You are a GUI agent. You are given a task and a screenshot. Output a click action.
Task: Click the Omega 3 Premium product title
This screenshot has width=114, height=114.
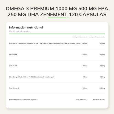click(57, 12)
